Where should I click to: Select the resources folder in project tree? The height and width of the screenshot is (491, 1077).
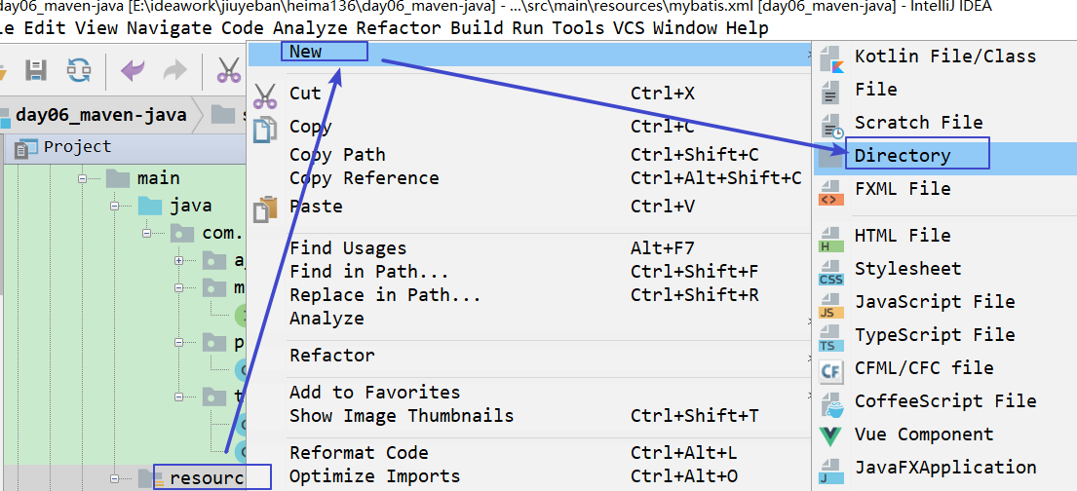205,478
